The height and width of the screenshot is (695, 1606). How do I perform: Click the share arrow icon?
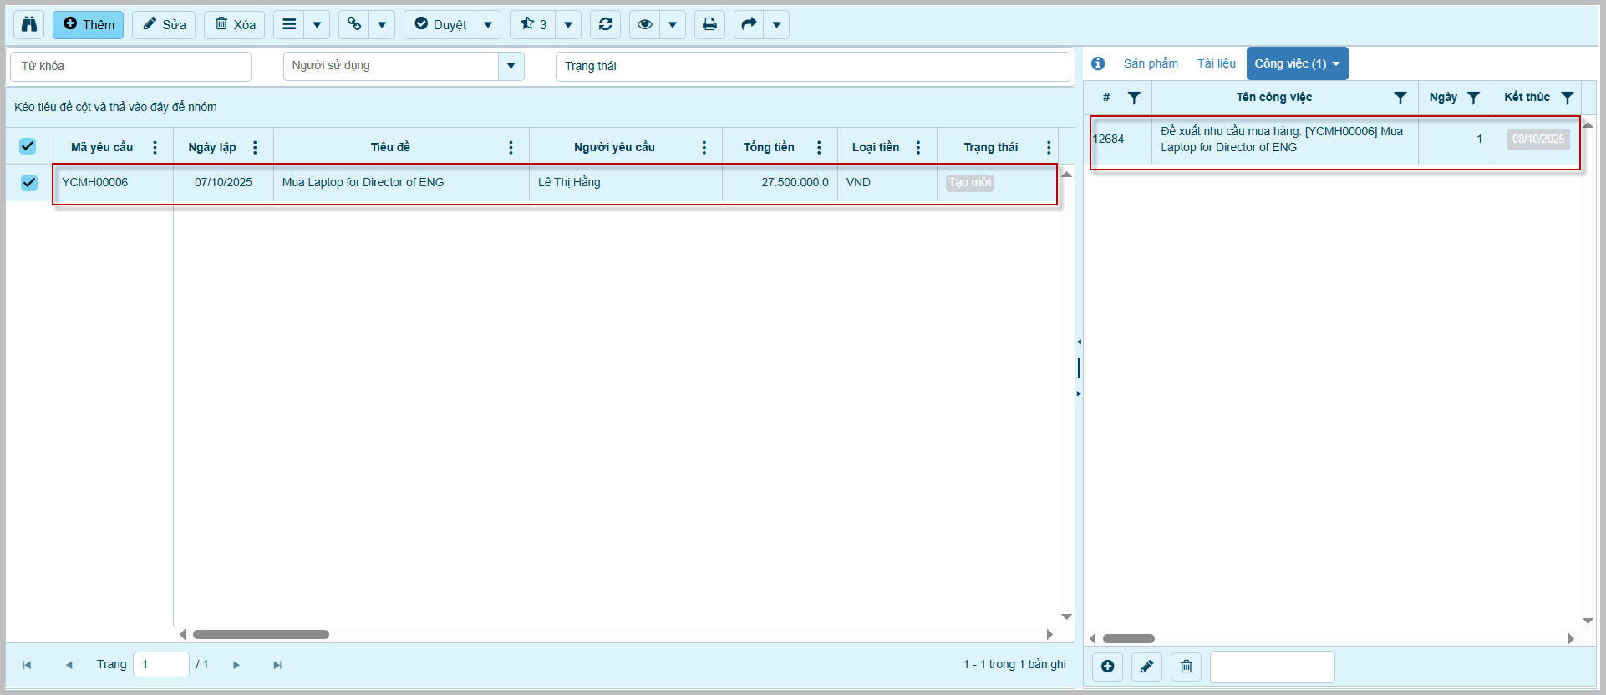(x=749, y=24)
